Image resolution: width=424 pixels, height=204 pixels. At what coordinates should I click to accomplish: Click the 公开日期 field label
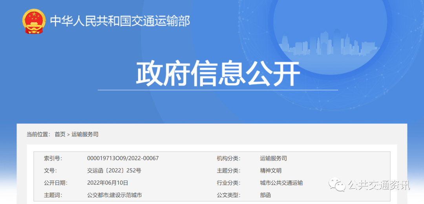pyautogui.click(x=55, y=183)
